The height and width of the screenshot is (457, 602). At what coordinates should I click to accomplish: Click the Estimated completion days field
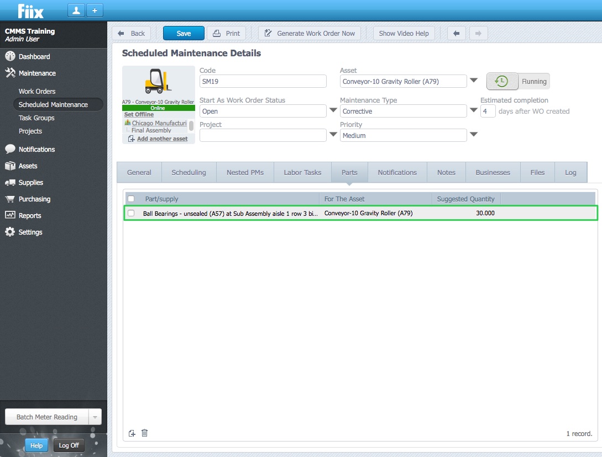[x=488, y=111]
